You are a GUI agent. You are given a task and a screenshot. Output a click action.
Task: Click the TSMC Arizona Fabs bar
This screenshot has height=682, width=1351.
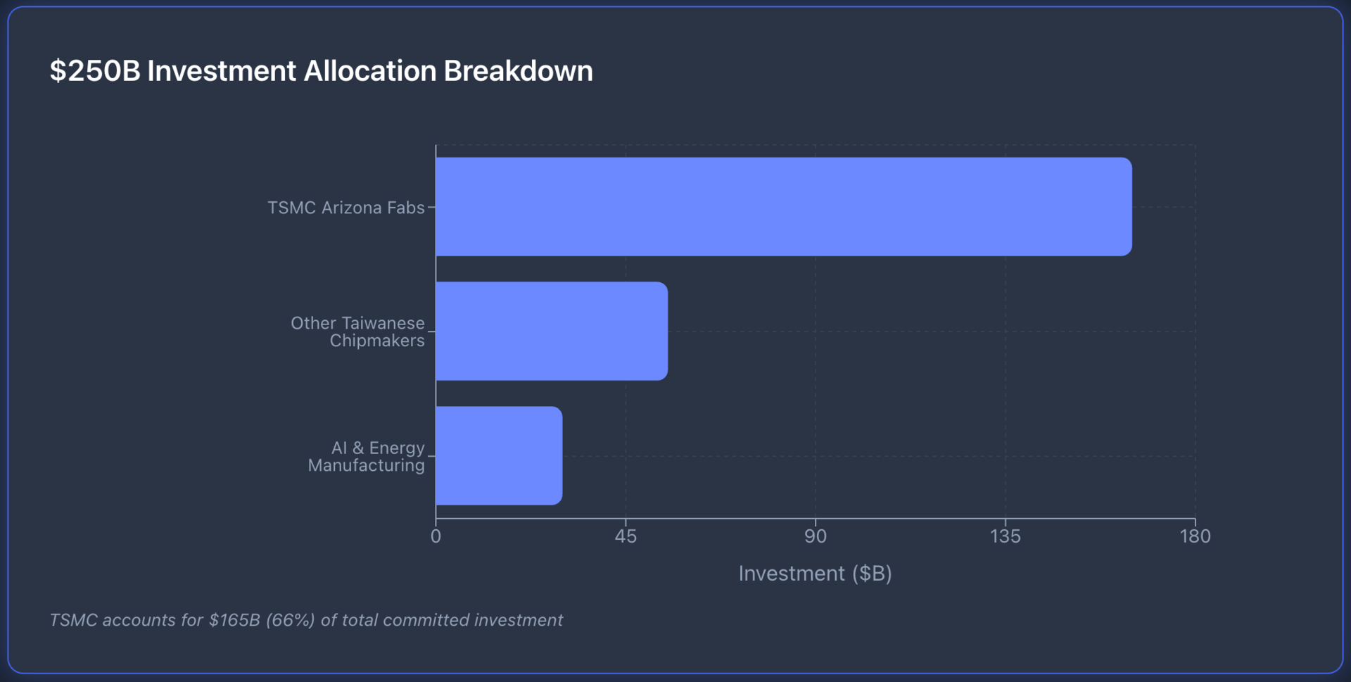pos(783,207)
